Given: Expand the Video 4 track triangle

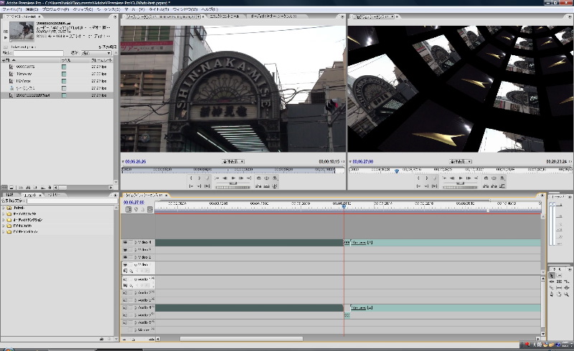Looking at the screenshot, I should [136, 243].
